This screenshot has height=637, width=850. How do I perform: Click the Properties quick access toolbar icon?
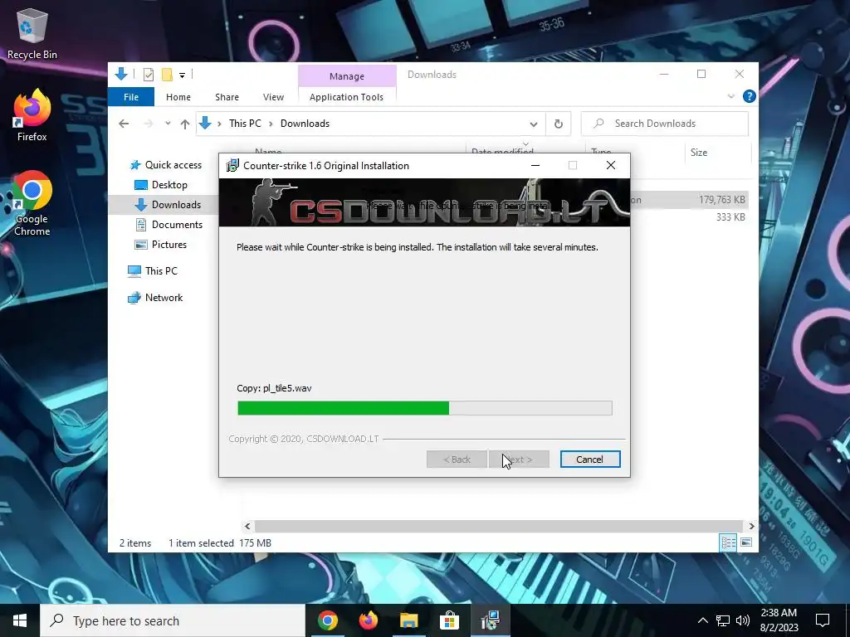(149, 75)
